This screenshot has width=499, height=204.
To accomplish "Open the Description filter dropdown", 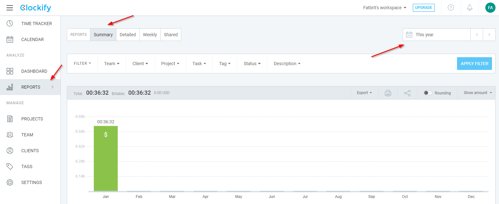I will pos(287,64).
